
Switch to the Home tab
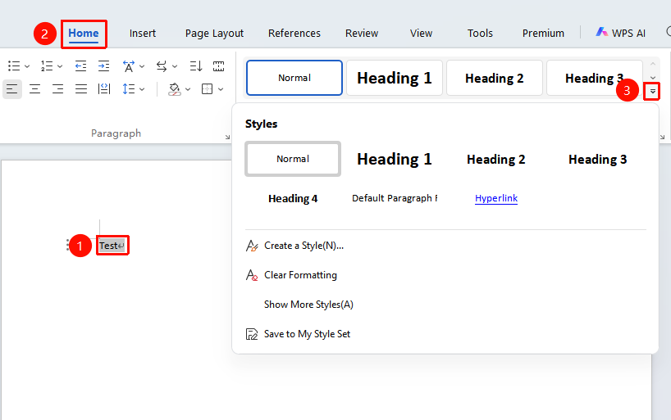(x=84, y=34)
